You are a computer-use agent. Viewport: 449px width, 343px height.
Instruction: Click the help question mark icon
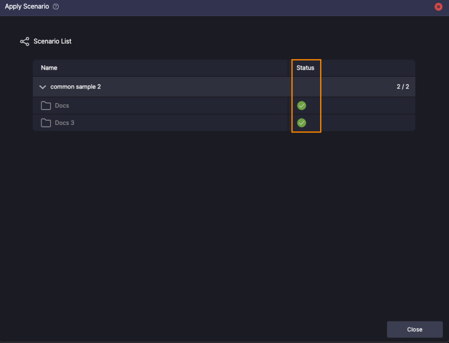click(56, 7)
